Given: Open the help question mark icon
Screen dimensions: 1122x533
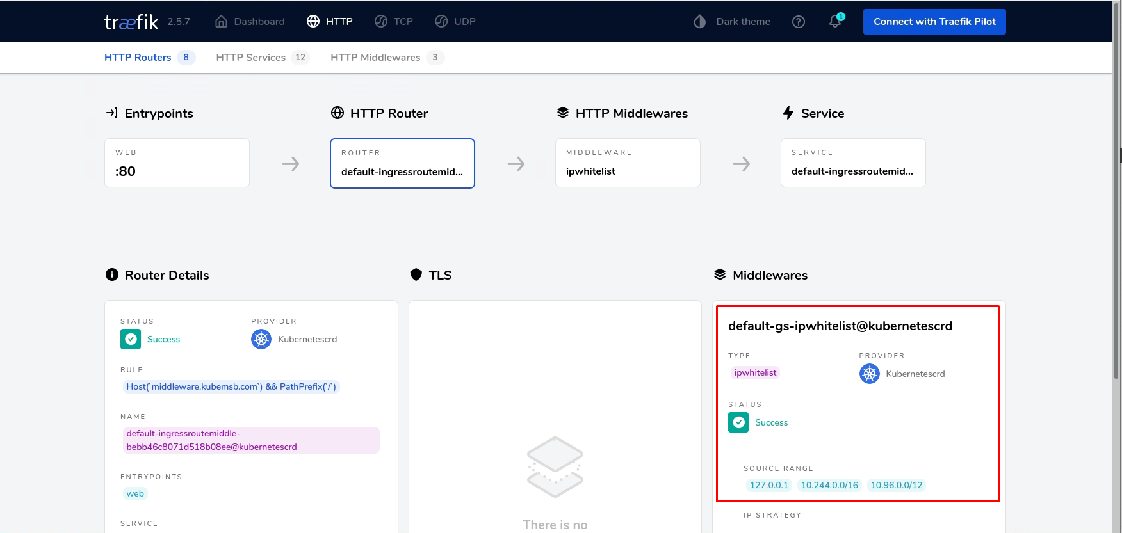Looking at the screenshot, I should point(798,22).
